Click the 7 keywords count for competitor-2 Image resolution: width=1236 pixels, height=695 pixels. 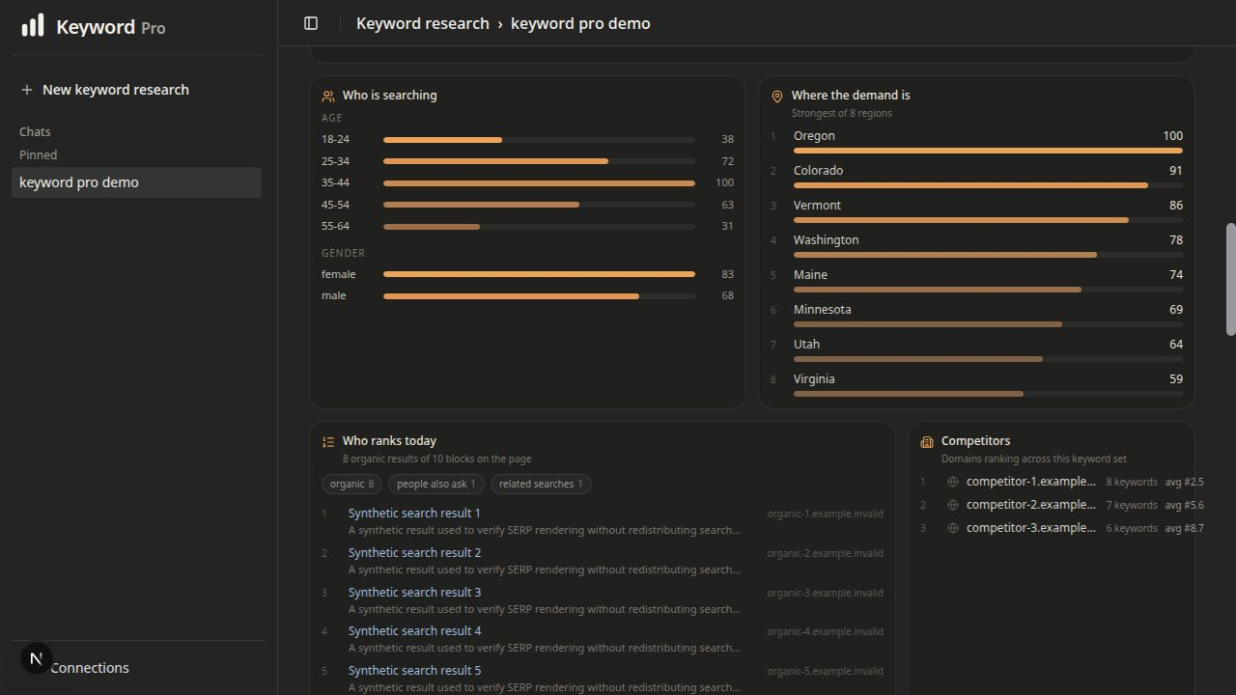1132,505
